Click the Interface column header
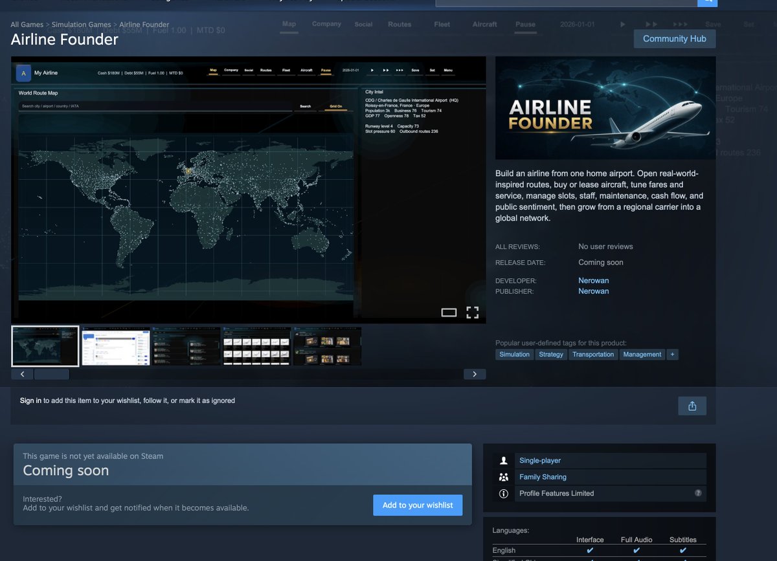 click(590, 540)
